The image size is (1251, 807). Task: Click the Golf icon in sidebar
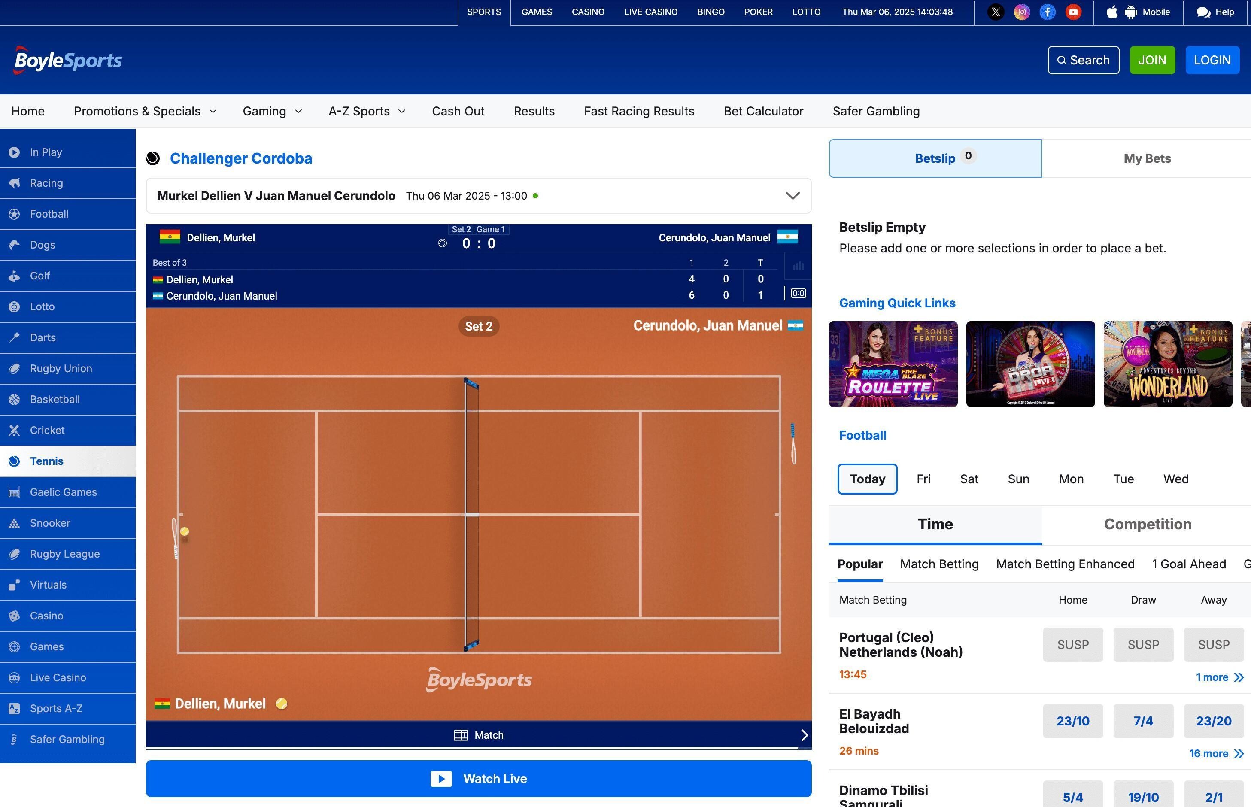(14, 276)
